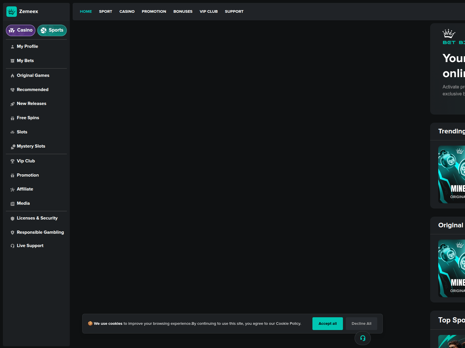Open the Media section

click(x=23, y=203)
